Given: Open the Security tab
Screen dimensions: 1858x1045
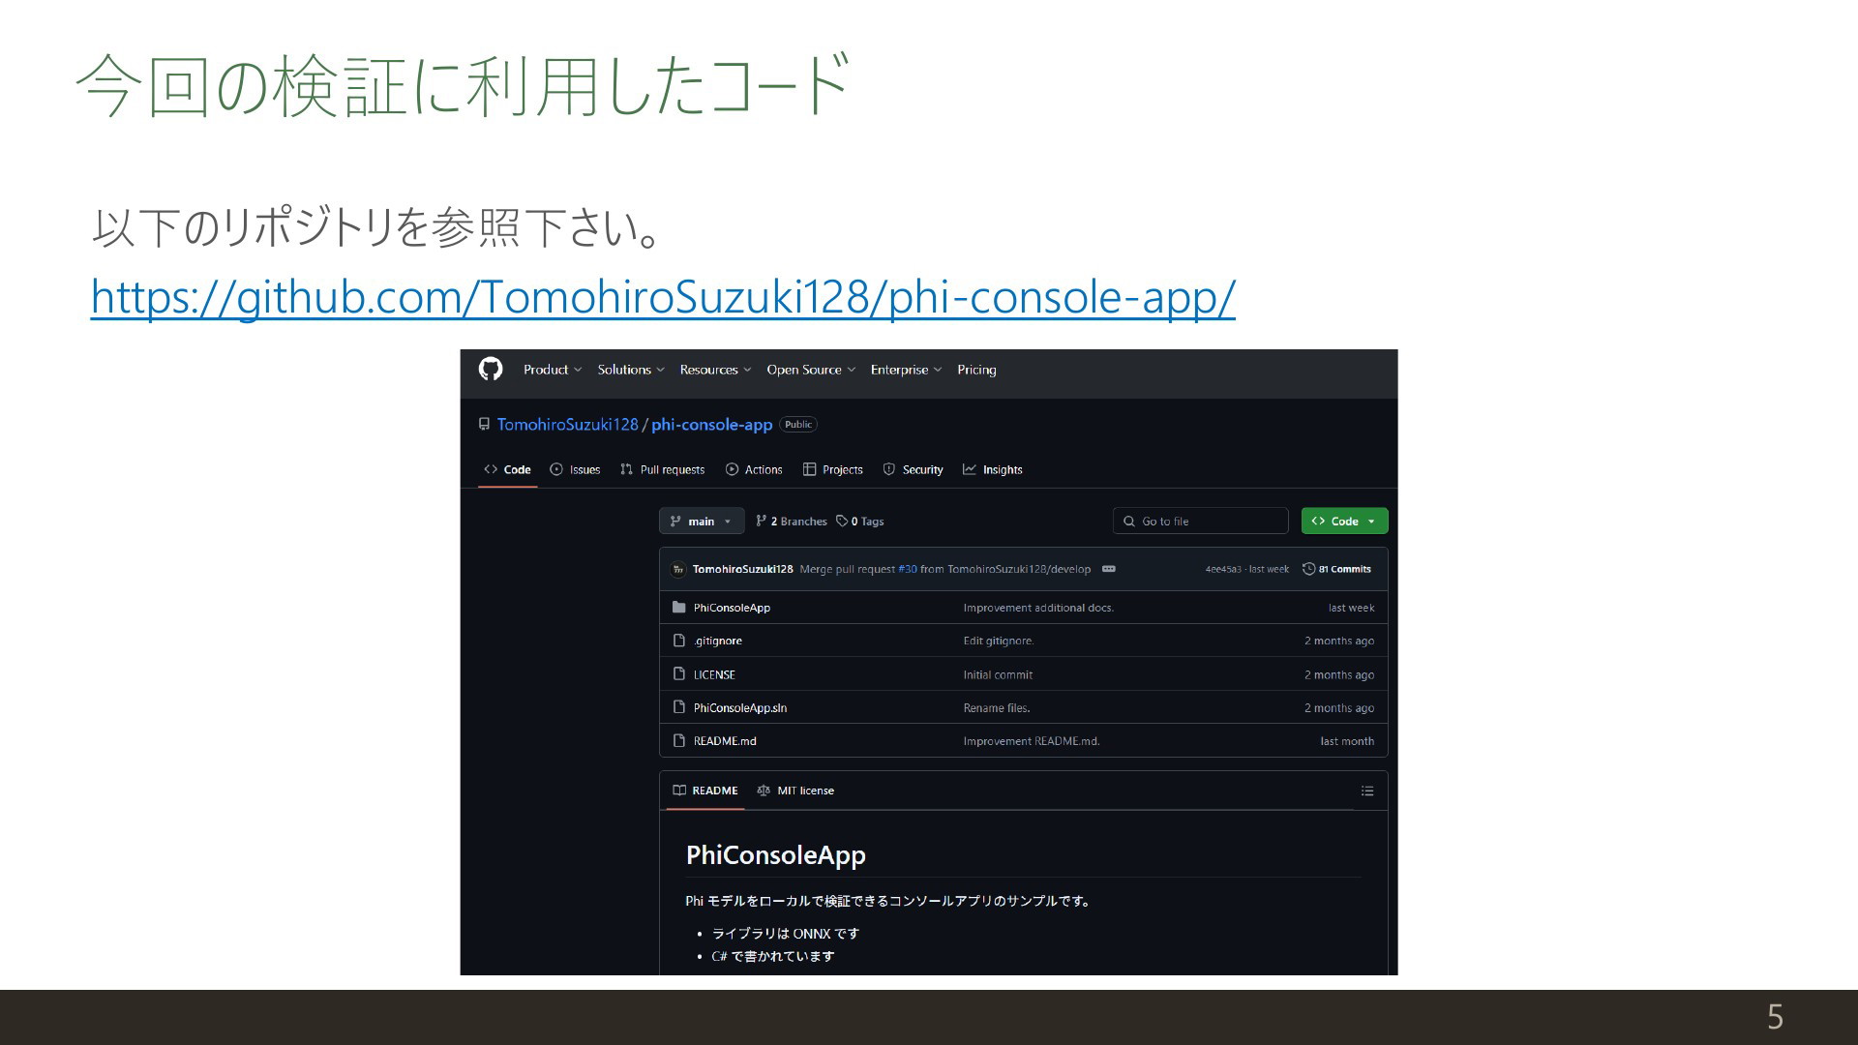Looking at the screenshot, I should [x=913, y=469].
